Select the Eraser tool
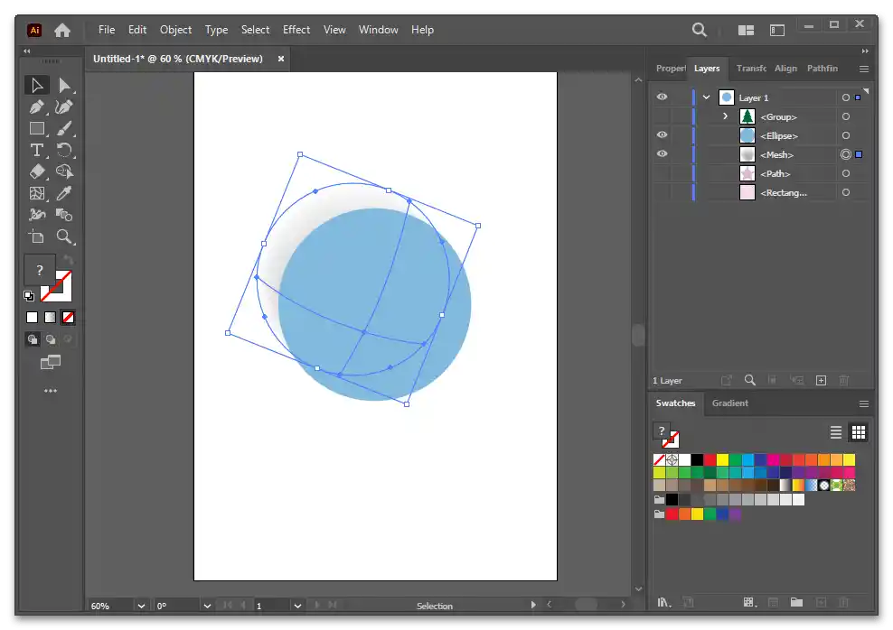Image resolution: width=893 pixels, height=630 pixels. tap(37, 171)
